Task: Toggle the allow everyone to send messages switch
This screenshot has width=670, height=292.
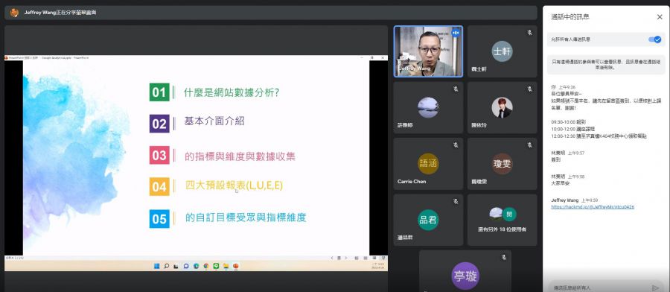Action: 654,39
